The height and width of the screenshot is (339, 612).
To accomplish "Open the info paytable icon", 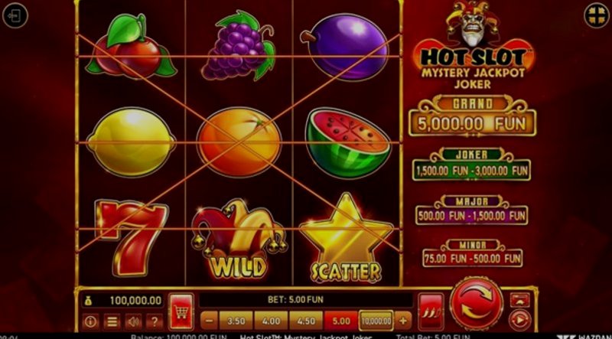I will [90, 321].
